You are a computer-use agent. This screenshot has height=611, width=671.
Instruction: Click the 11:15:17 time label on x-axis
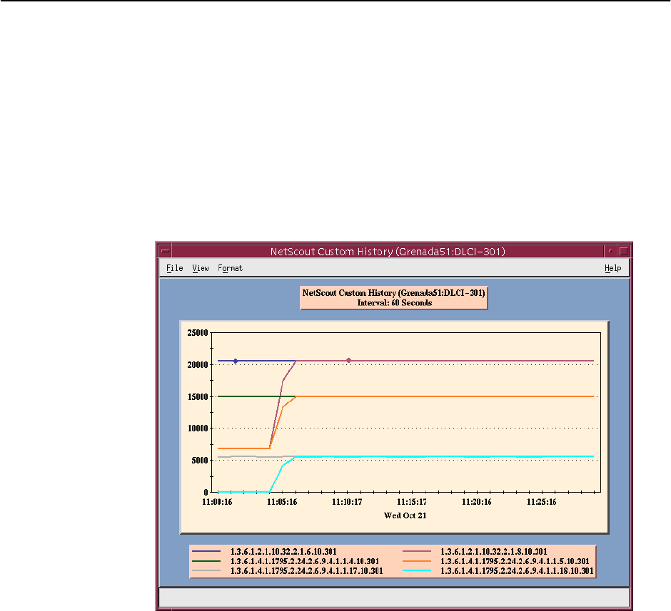click(x=412, y=502)
